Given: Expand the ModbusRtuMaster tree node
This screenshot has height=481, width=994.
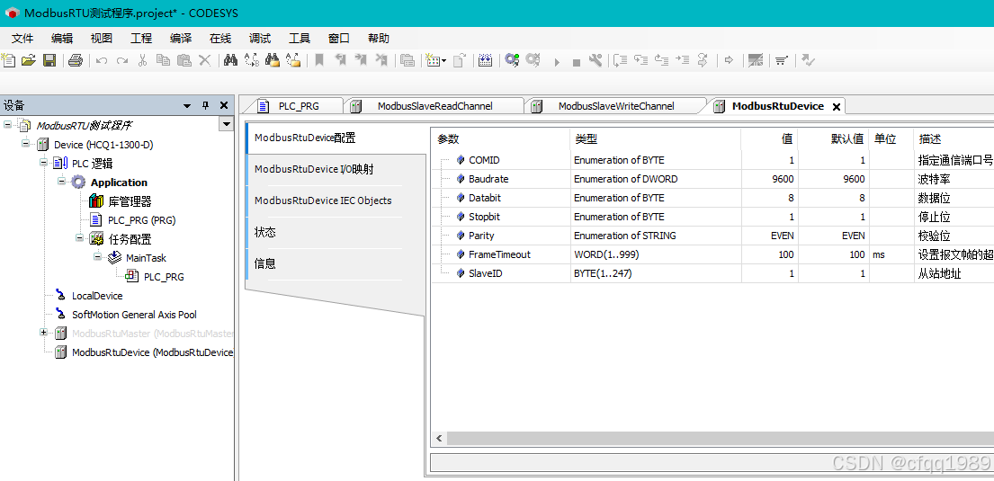Looking at the screenshot, I should 44,332.
